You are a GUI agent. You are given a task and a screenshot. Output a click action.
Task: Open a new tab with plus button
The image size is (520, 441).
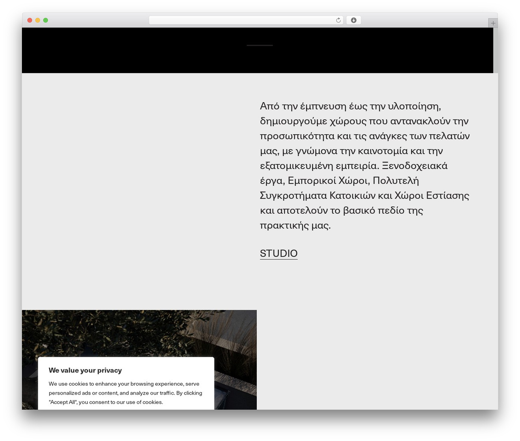point(493,23)
